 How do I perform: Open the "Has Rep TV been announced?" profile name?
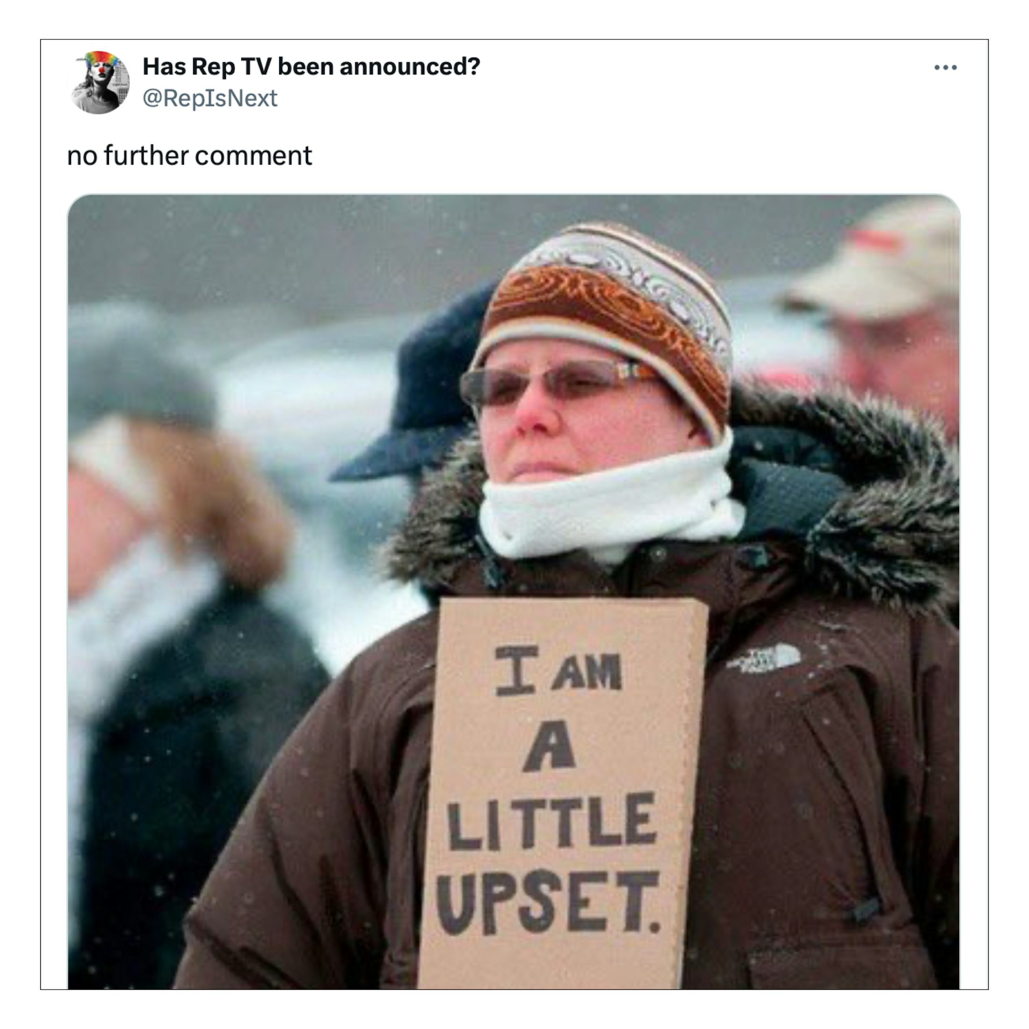[x=311, y=66]
